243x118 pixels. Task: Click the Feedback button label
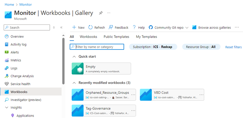click(121, 28)
